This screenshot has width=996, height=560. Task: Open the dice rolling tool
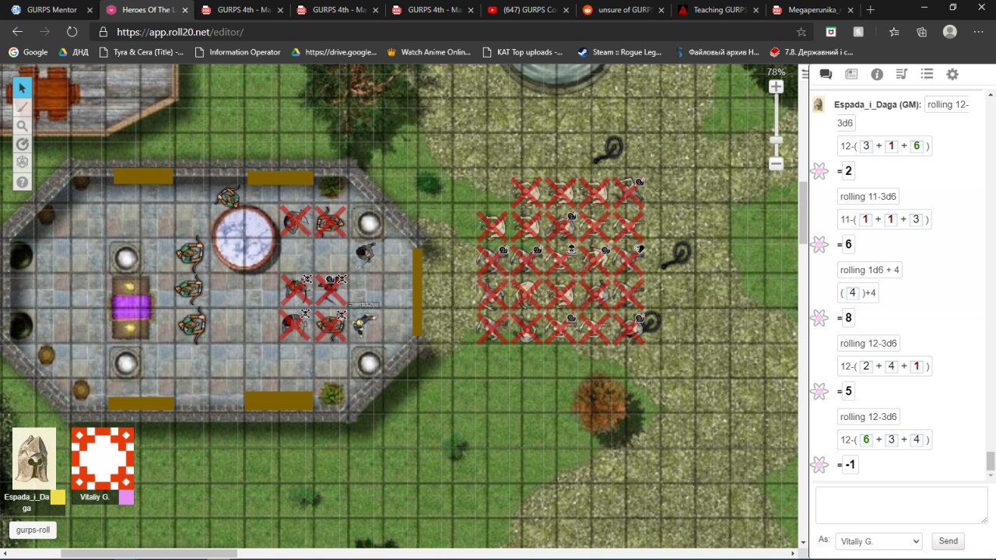[x=23, y=163]
